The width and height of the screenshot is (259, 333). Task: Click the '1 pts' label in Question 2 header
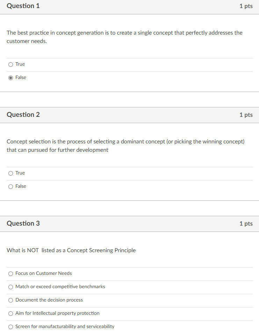(246, 115)
